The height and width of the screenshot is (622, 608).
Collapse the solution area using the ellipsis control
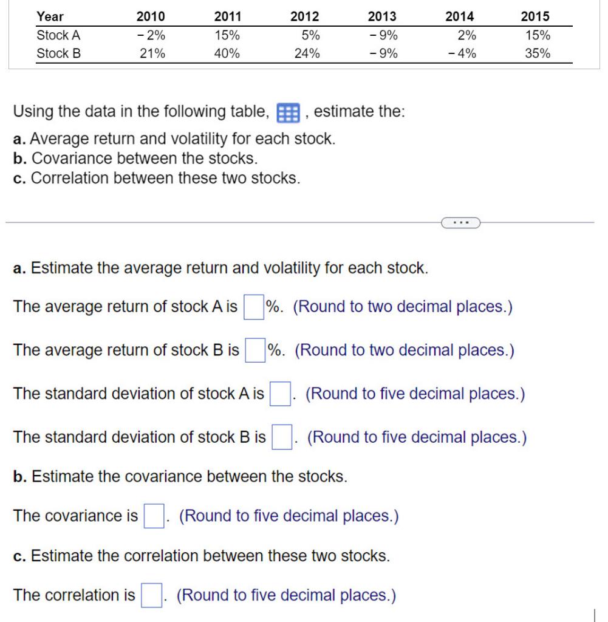point(460,223)
